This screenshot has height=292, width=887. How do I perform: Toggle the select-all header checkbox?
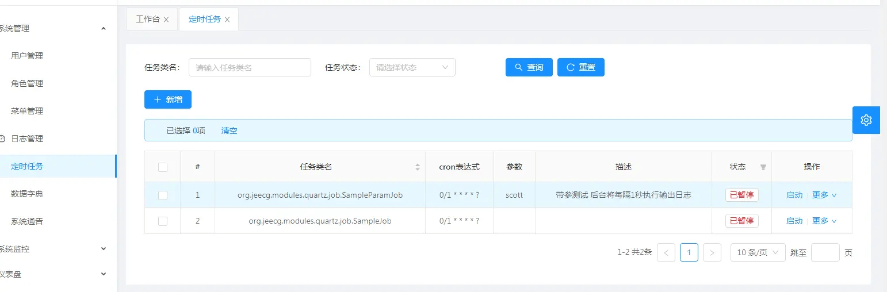[x=163, y=167]
